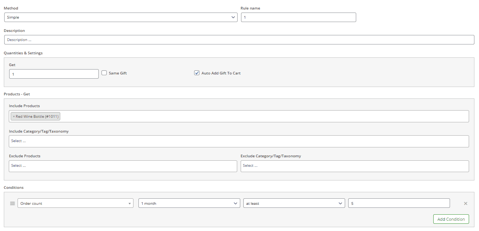The width and height of the screenshot is (479, 231).
Task: Click the Rule name field containing 1
Action: pos(298,17)
